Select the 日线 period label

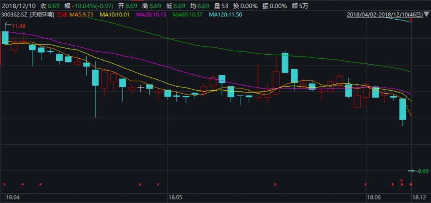pos(62,15)
